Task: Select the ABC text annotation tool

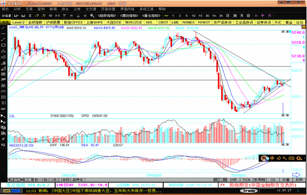Action: 4,109
